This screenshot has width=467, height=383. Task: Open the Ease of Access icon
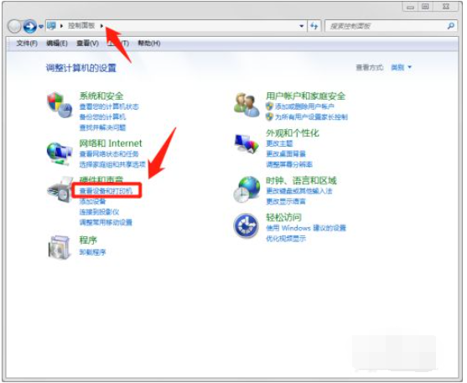(x=246, y=225)
